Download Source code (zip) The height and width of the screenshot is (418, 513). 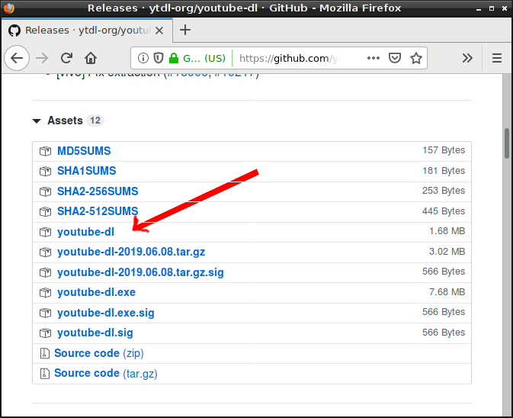pos(99,353)
